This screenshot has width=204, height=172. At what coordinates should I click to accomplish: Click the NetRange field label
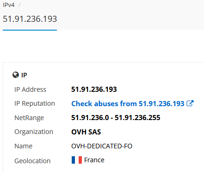click(29, 118)
